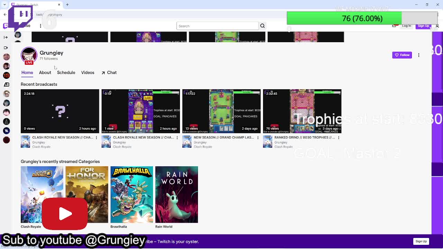
Task: Click the Sign Up button in the header
Action: click(x=423, y=26)
